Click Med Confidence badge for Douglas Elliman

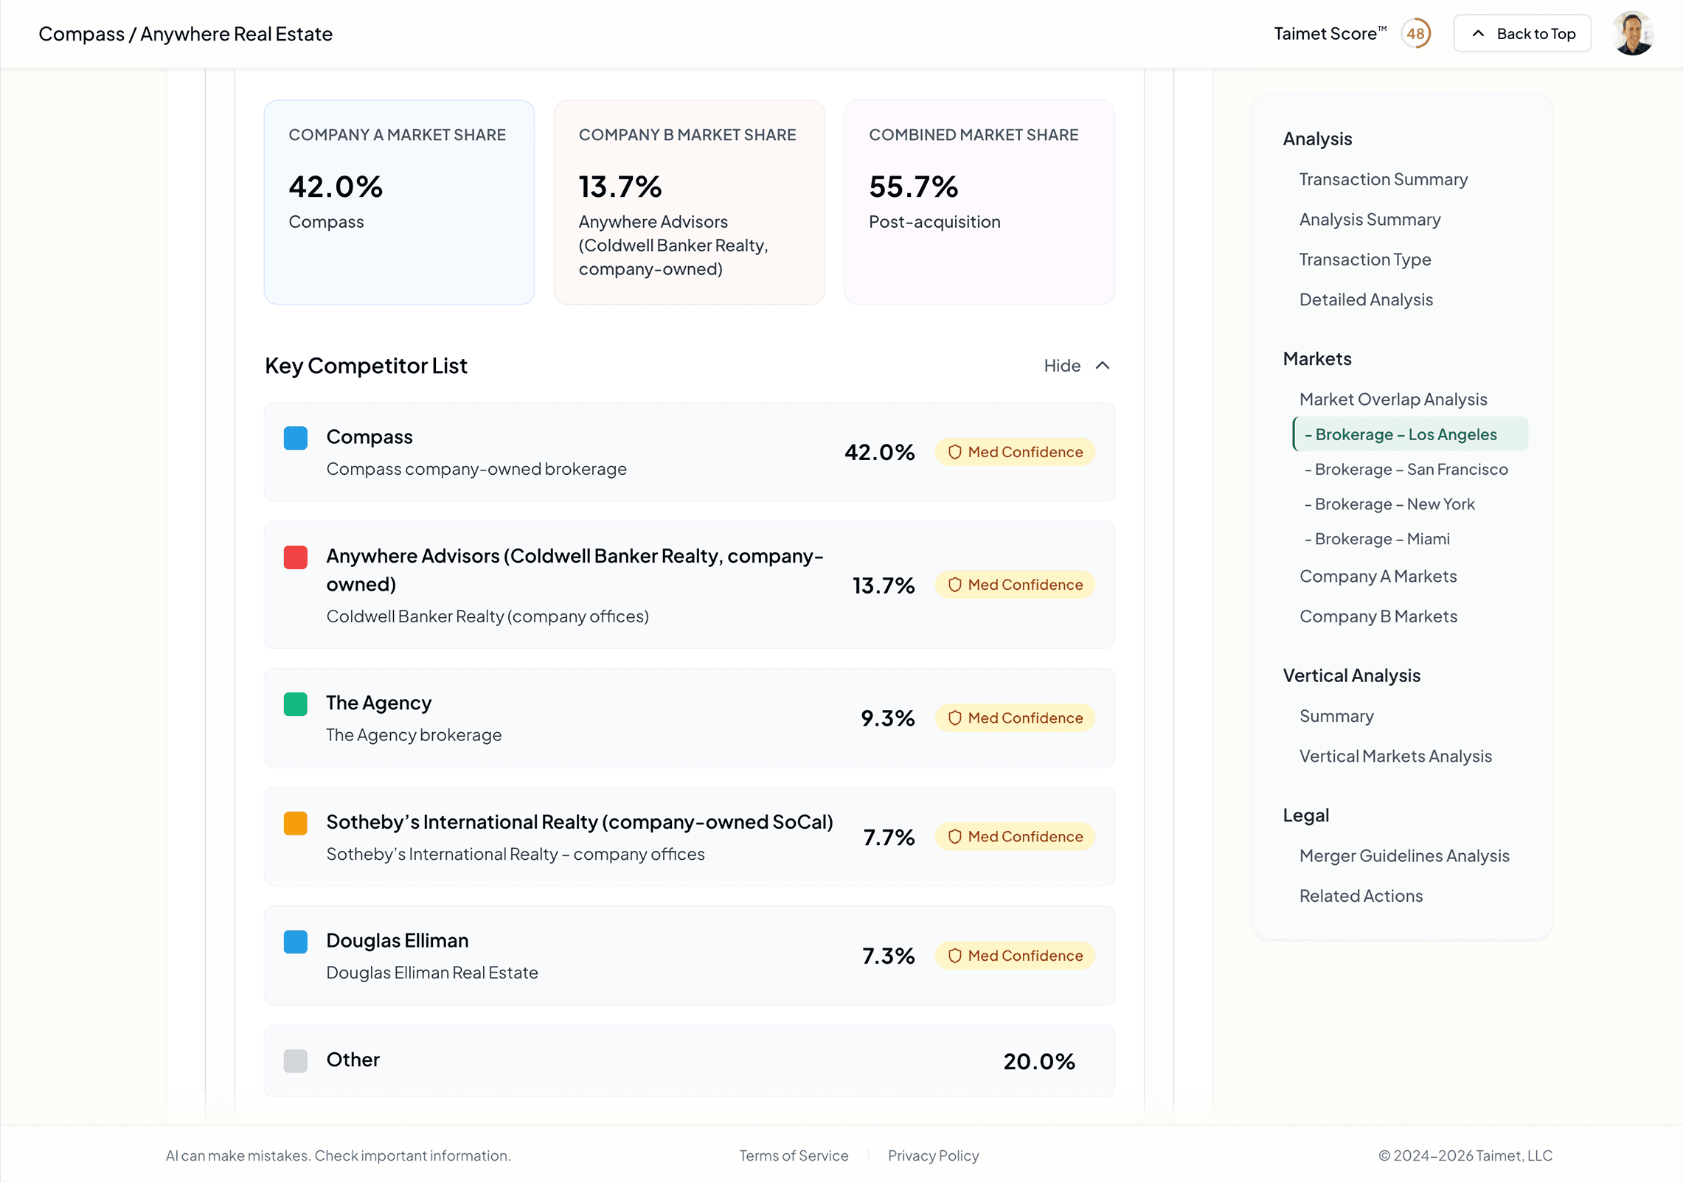(1014, 956)
